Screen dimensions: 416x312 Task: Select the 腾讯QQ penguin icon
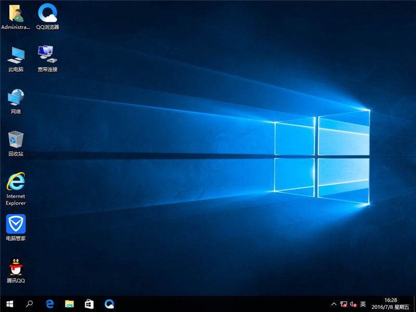(x=16, y=270)
